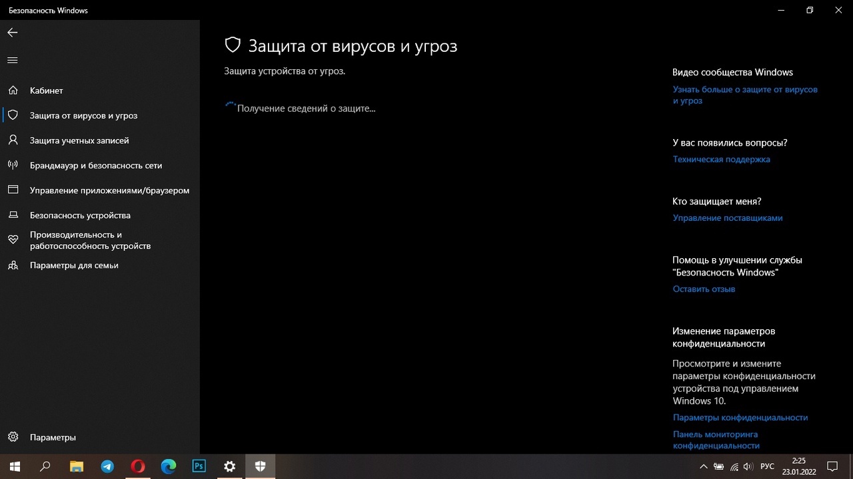The image size is (853, 479).
Task: Click heart icon beside Производительность и работоспособность
Action: pos(13,240)
